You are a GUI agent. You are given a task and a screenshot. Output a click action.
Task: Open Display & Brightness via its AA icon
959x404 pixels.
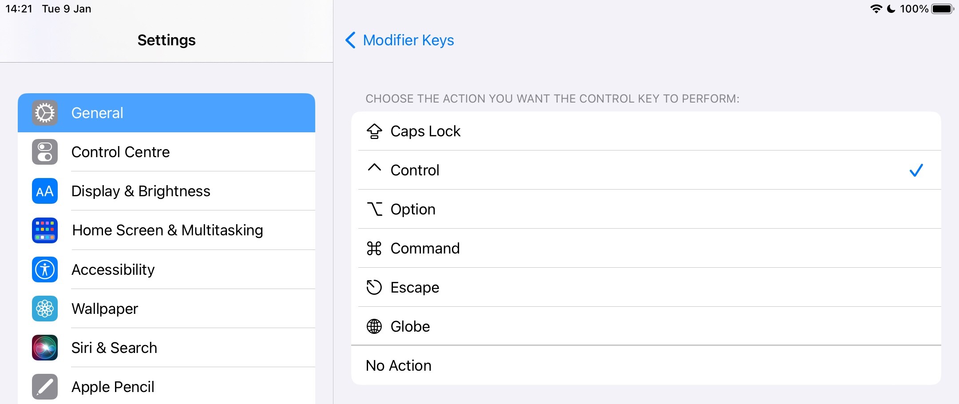pos(44,191)
